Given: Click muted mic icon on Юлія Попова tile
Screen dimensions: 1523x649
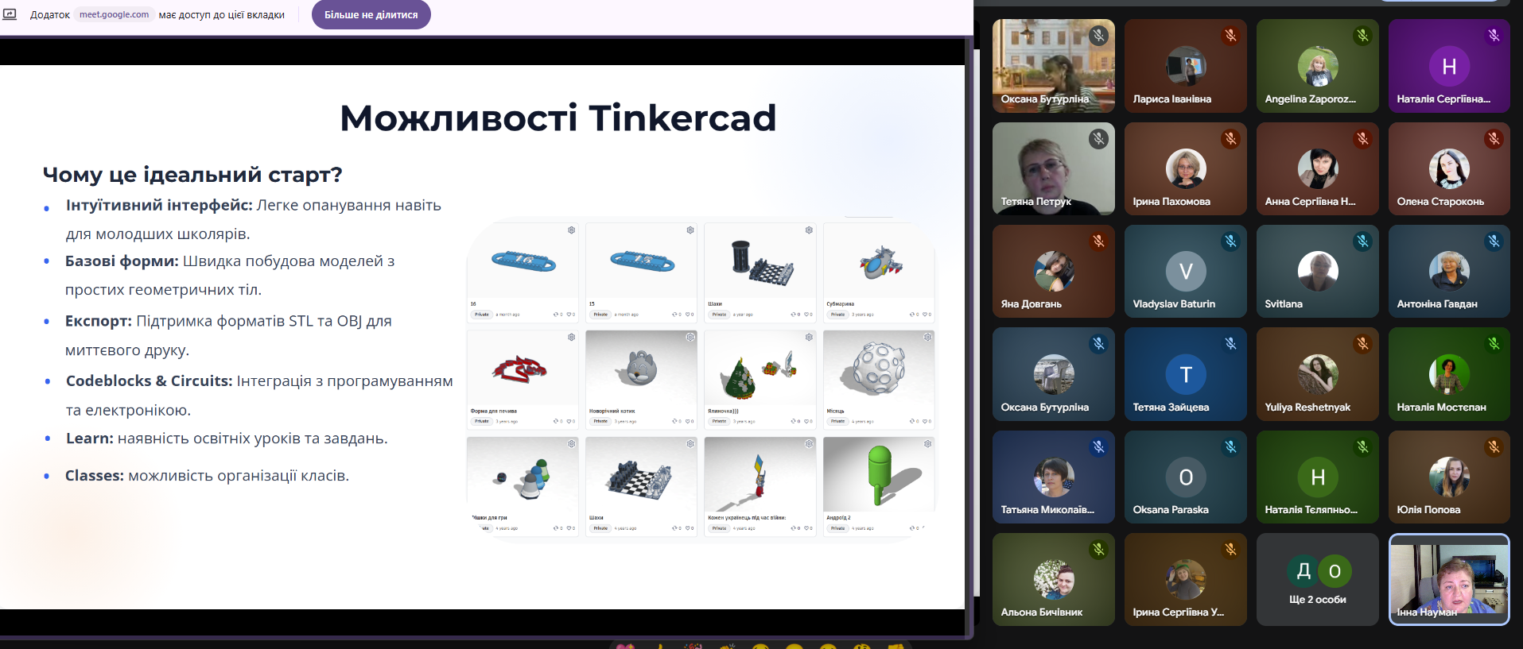Looking at the screenshot, I should click(x=1494, y=447).
